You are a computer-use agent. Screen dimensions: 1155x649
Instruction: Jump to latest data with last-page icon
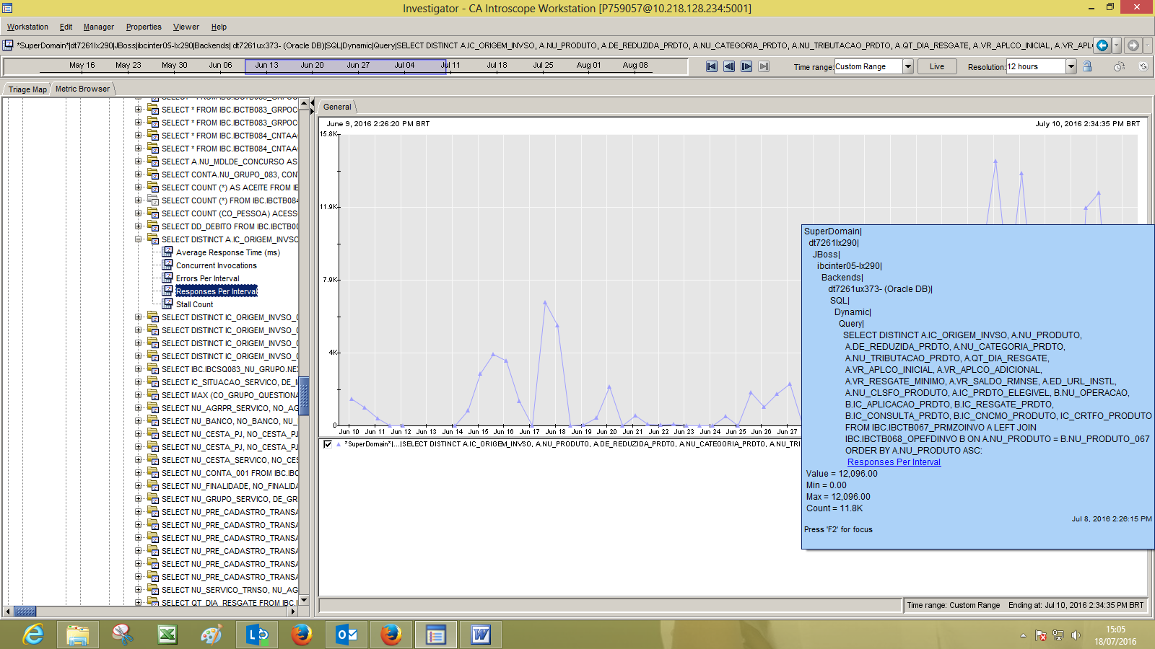click(x=764, y=66)
